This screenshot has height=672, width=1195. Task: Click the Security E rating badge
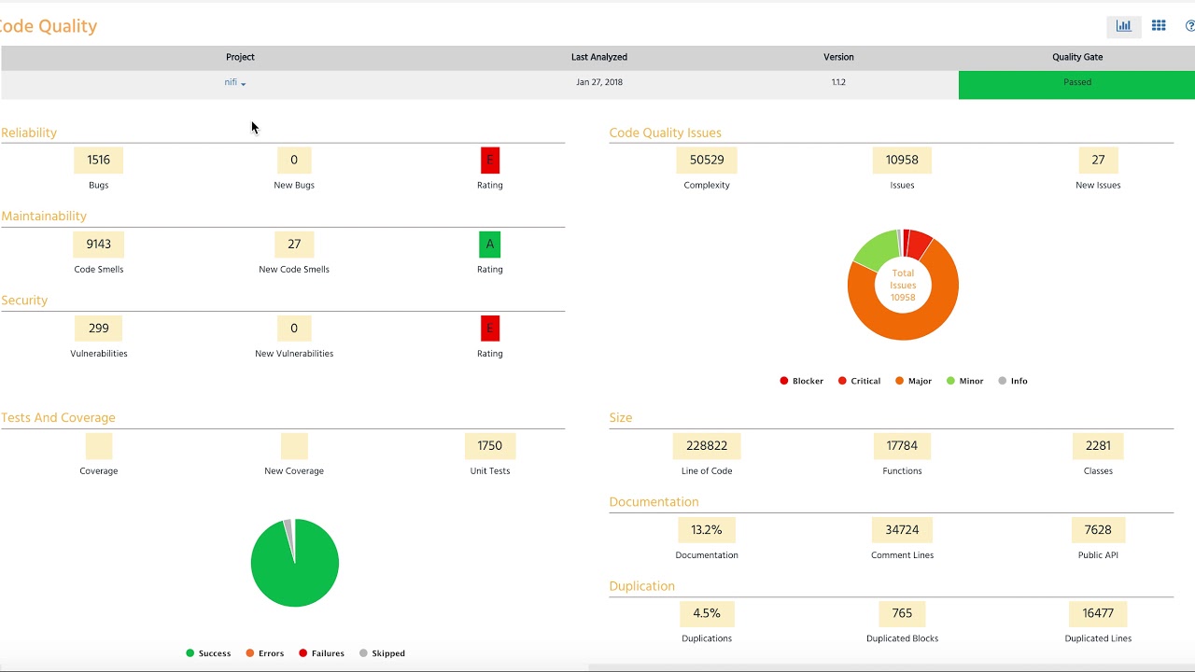pyautogui.click(x=490, y=329)
